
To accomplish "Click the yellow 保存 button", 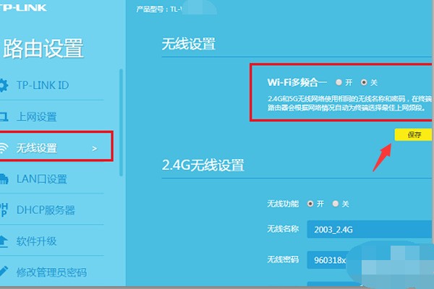I will click(414, 134).
